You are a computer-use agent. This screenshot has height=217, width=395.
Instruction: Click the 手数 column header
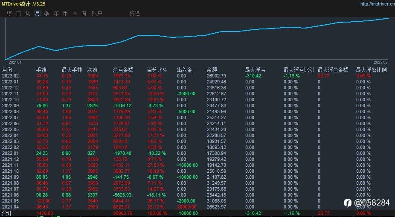41,70
